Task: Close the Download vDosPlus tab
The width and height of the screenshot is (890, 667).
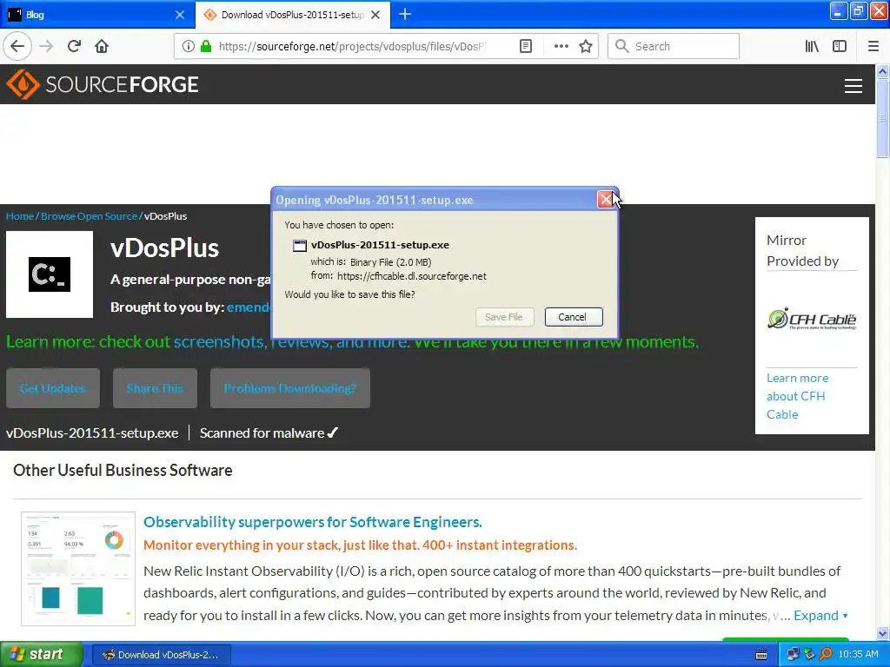Action: pos(375,15)
